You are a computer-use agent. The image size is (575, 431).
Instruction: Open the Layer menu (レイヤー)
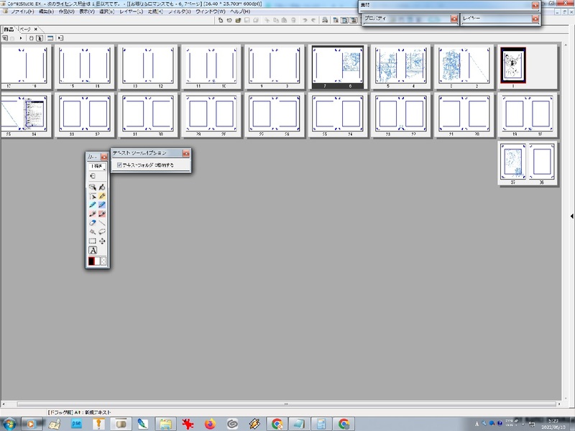pyautogui.click(x=131, y=11)
